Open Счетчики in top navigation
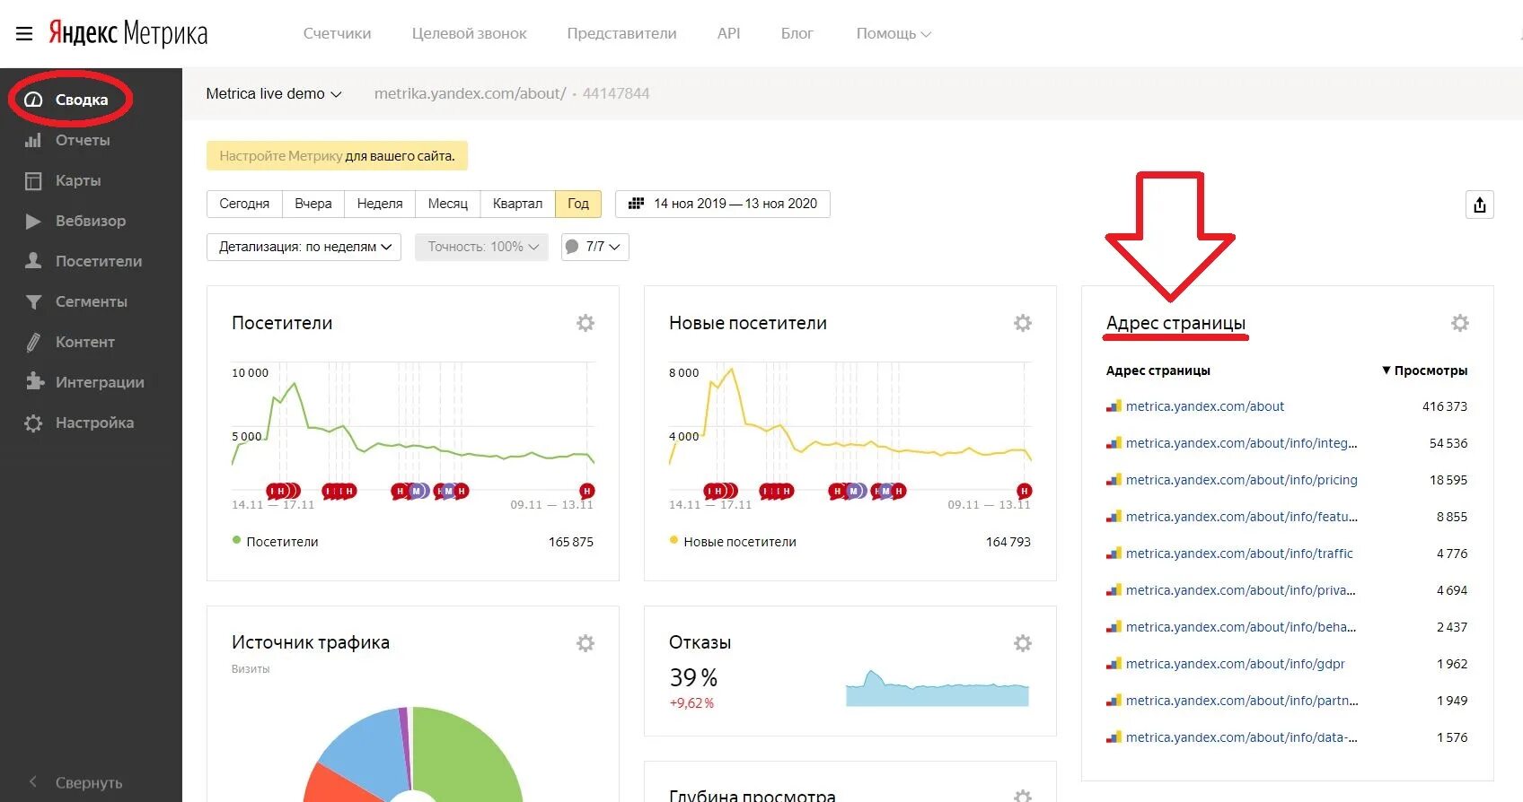 coord(337,33)
